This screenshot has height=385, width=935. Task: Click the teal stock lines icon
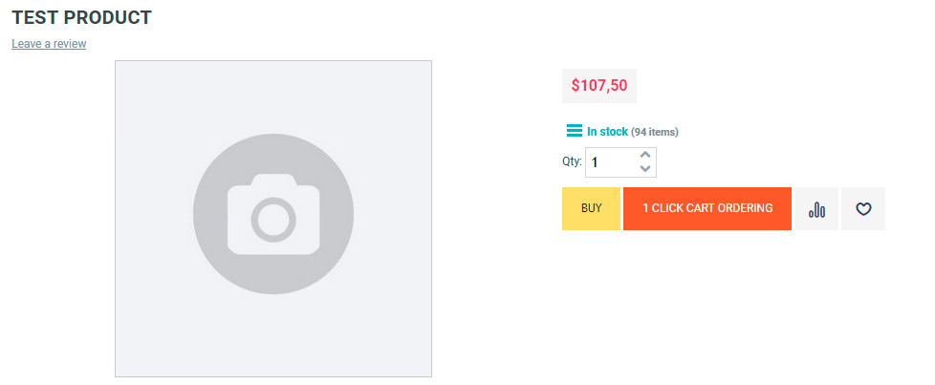(x=575, y=131)
